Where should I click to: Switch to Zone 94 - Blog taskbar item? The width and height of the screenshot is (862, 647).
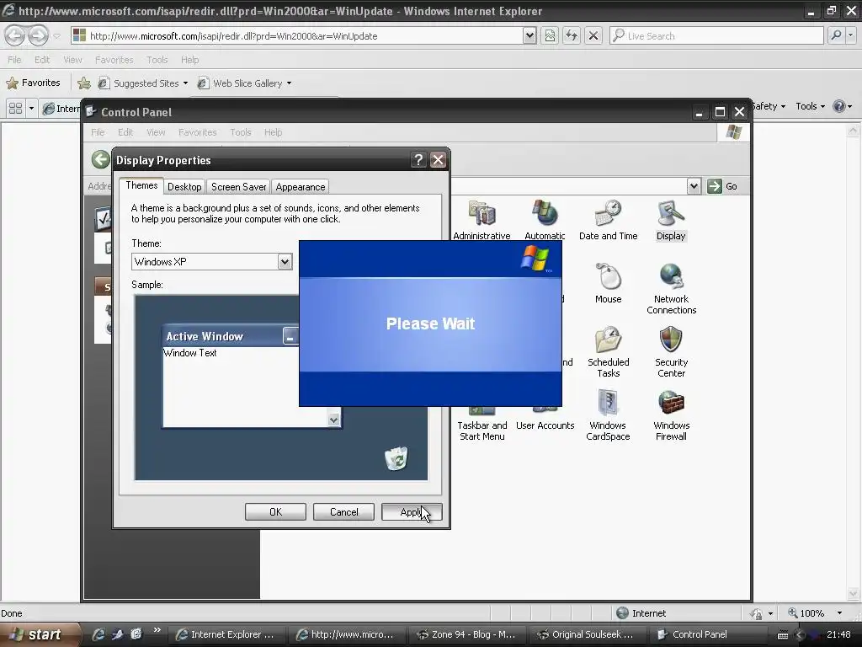point(466,634)
